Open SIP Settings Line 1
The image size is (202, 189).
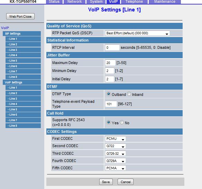tap(23, 39)
